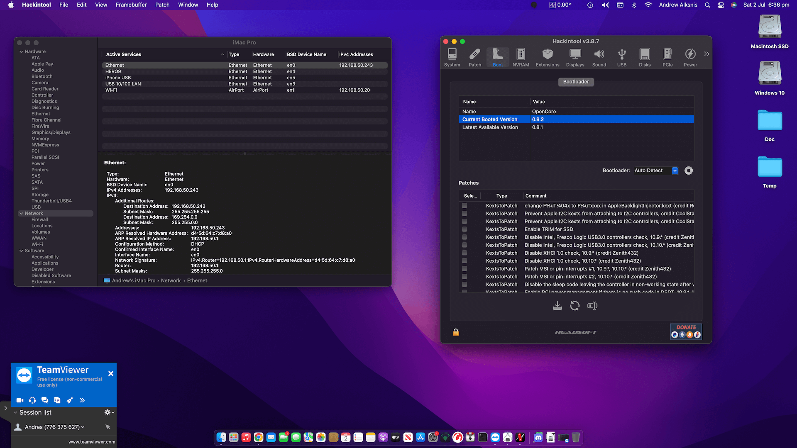Open TeamViewer session settings gear
Image resolution: width=797 pixels, height=448 pixels.
pos(109,412)
